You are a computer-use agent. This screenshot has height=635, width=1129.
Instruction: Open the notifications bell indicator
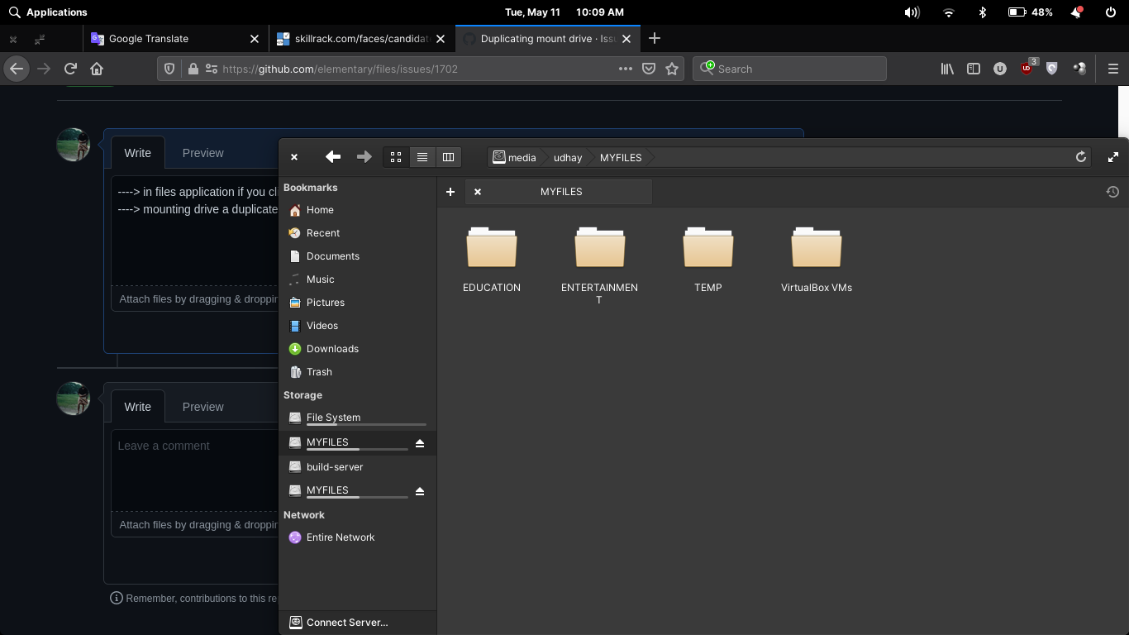[x=1076, y=12]
